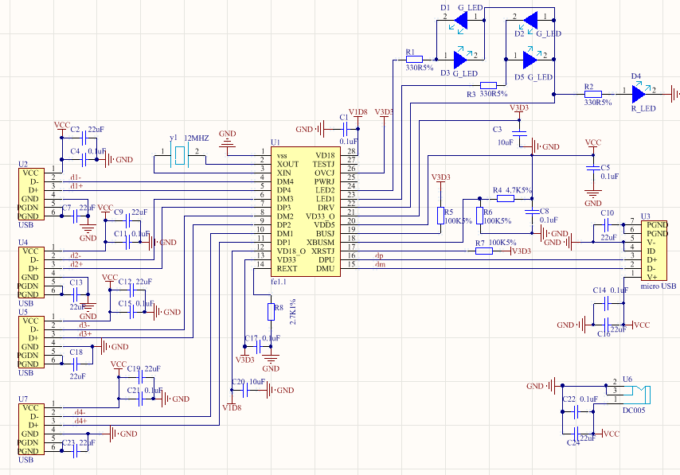Select the y1 12MHZ crystal symbol
Image resolution: width=680 pixels, height=475 pixels.
click(179, 156)
